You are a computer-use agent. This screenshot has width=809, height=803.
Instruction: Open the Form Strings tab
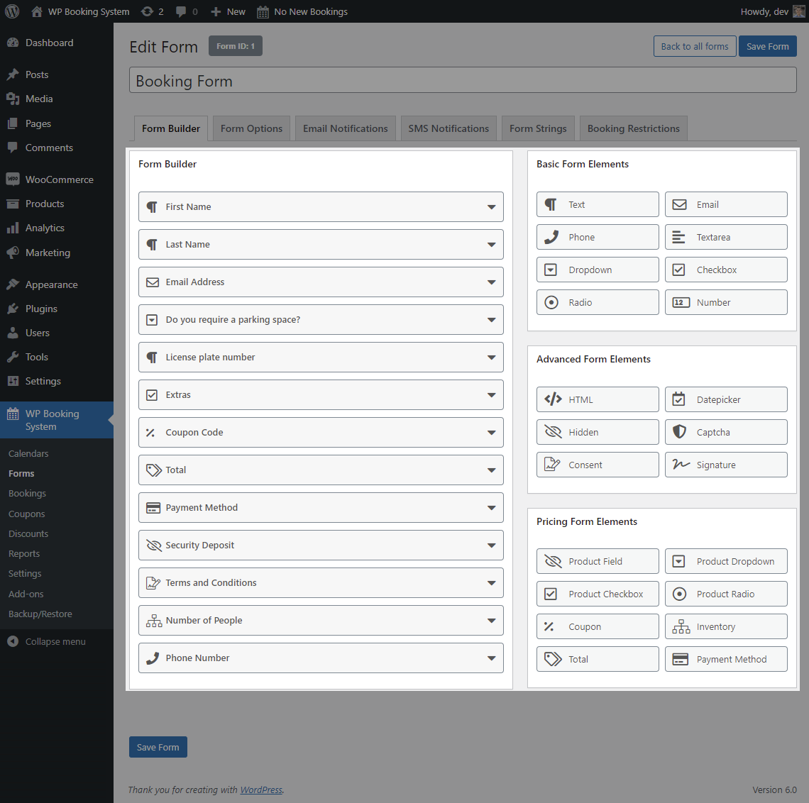[538, 128]
